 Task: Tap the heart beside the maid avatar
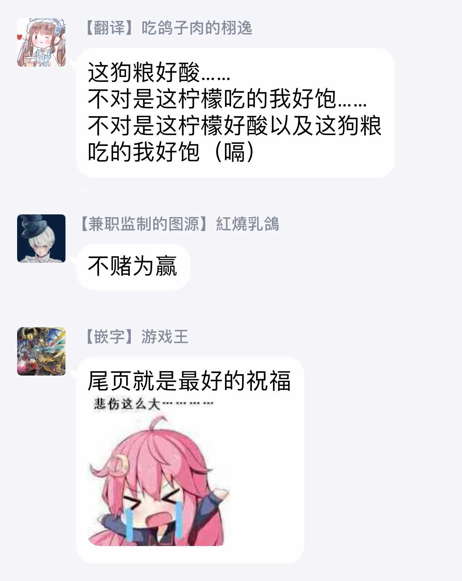[x=20, y=37]
